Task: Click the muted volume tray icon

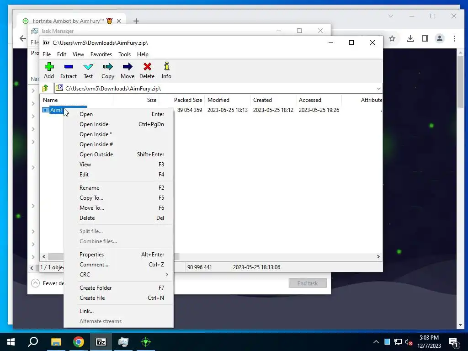Action: coord(409,342)
